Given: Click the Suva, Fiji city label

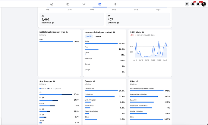Looking at the screenshot, I should [x=133, y=100].
